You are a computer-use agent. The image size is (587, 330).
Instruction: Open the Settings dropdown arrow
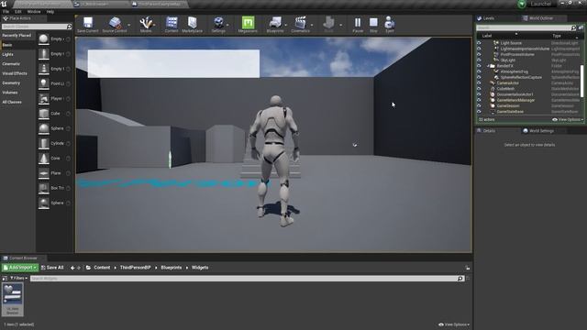(228, 25)
